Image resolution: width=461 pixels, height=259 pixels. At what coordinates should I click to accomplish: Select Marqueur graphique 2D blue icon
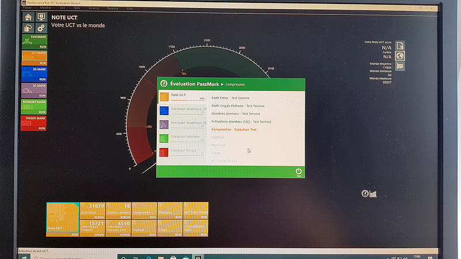(x=164, y=111)
